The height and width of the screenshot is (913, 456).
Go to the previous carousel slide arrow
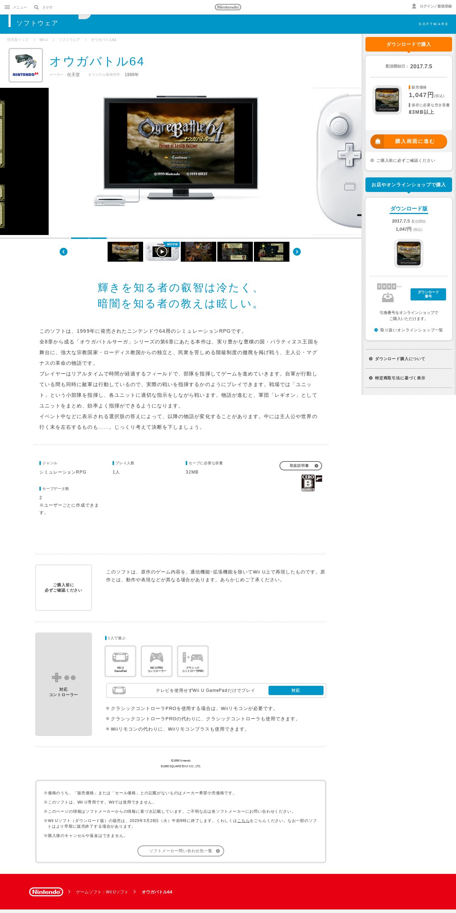64,252
